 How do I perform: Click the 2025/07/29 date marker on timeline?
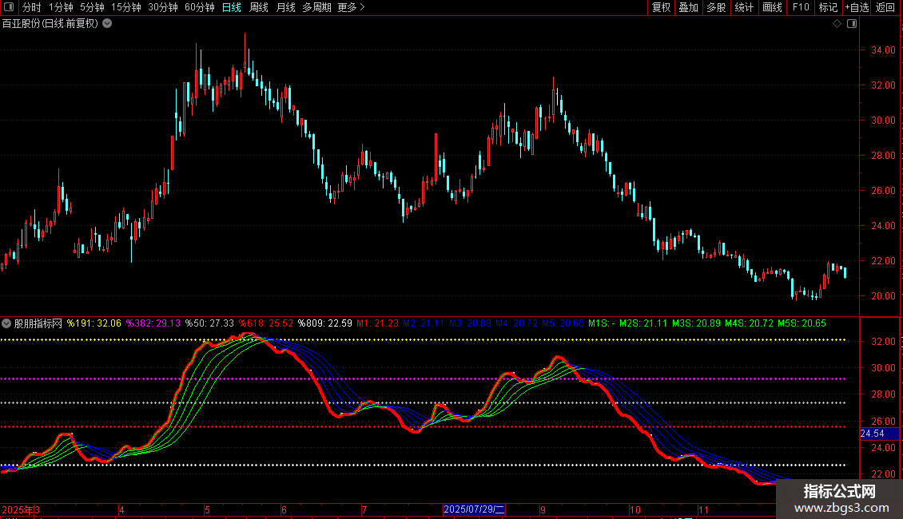tap(474, 509)
